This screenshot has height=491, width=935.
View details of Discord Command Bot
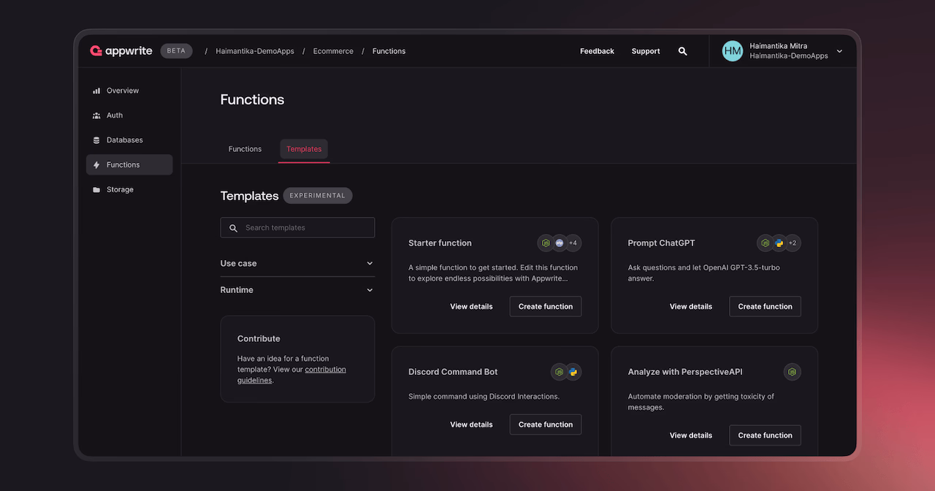point(471,425)
